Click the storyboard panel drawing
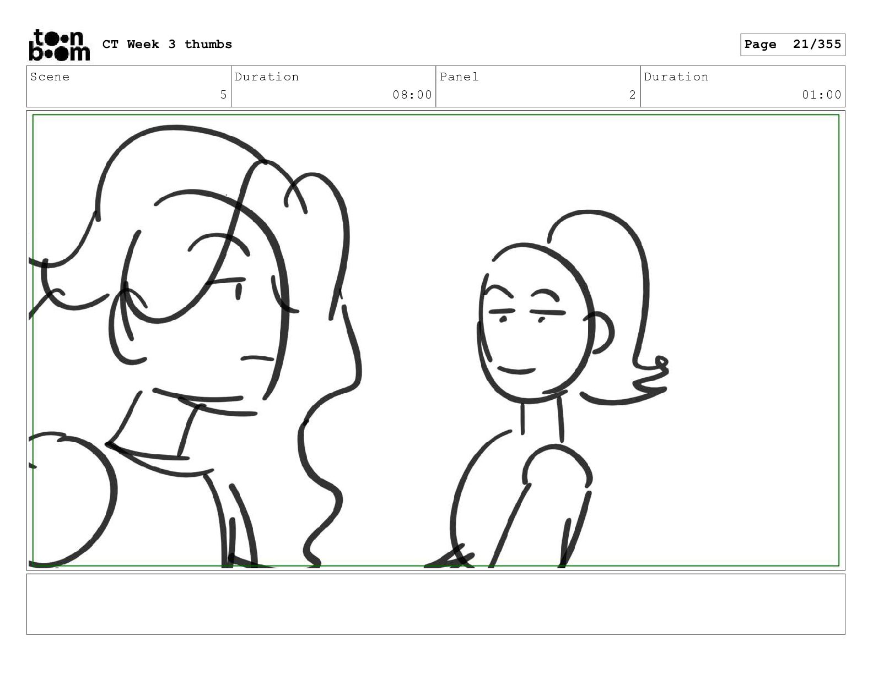 (435, 340)
